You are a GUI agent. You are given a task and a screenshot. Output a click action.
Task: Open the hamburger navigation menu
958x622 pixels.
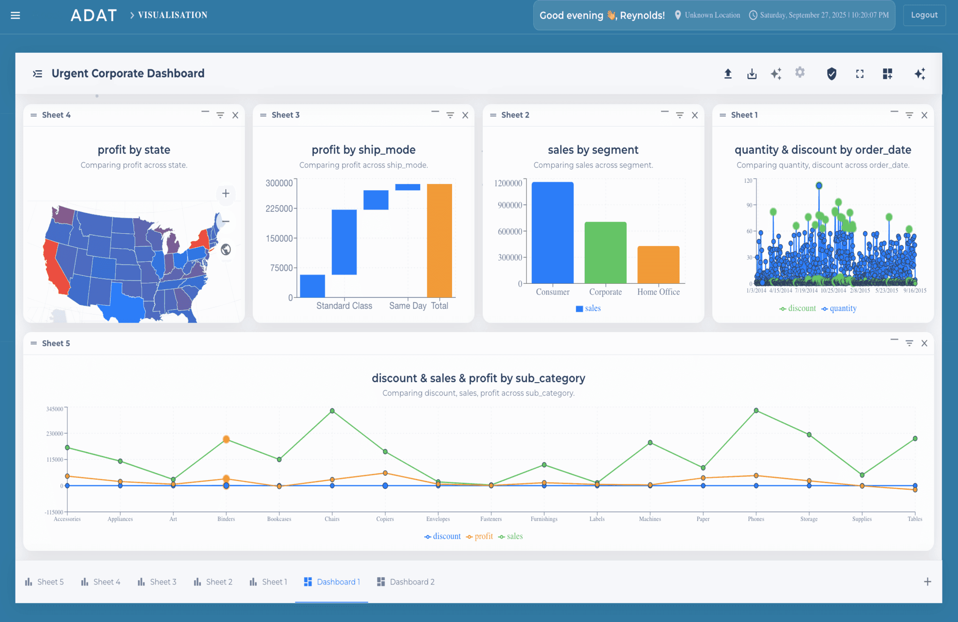pyautogui.click(x=15, y=15)
